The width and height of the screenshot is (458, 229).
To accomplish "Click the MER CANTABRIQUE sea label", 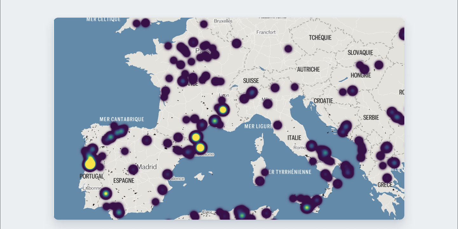I will click(x=122, y=119).
